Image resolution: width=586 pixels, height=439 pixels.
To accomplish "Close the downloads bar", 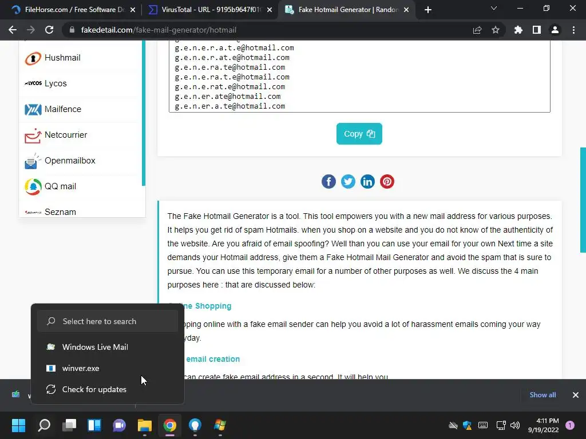I will coord(576,395).
